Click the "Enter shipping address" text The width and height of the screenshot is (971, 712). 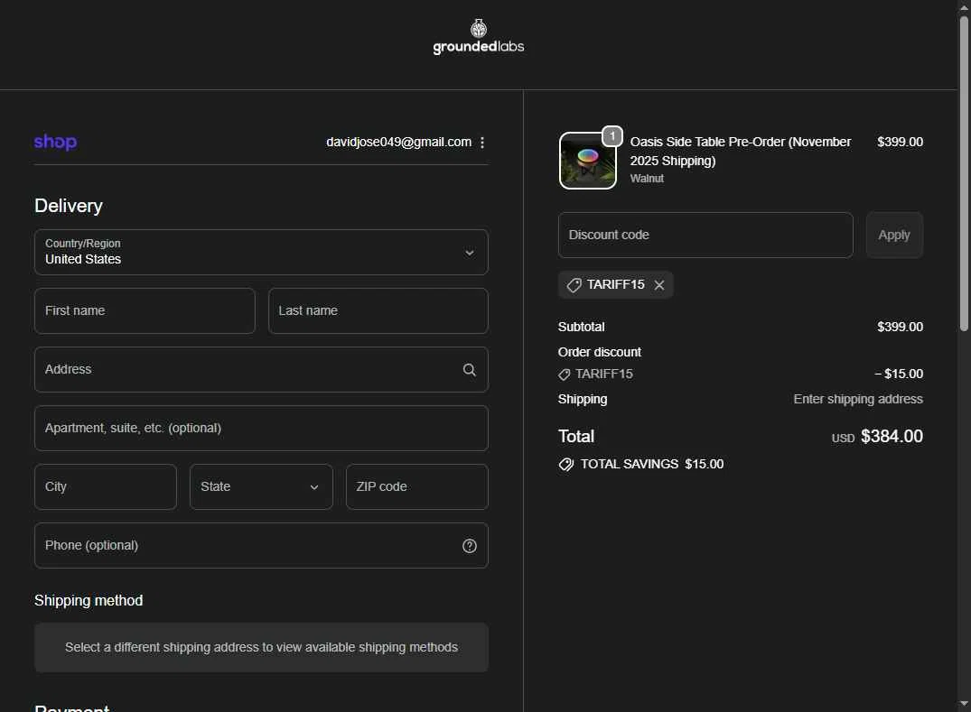(x=858, y=399)
